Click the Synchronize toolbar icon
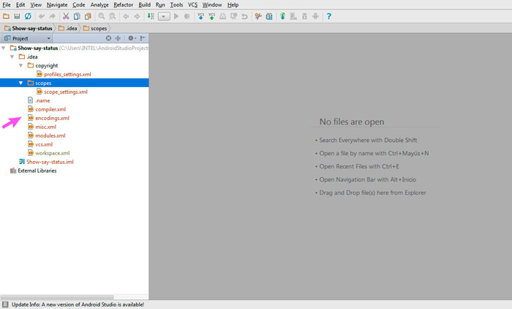 pos(28,16)
